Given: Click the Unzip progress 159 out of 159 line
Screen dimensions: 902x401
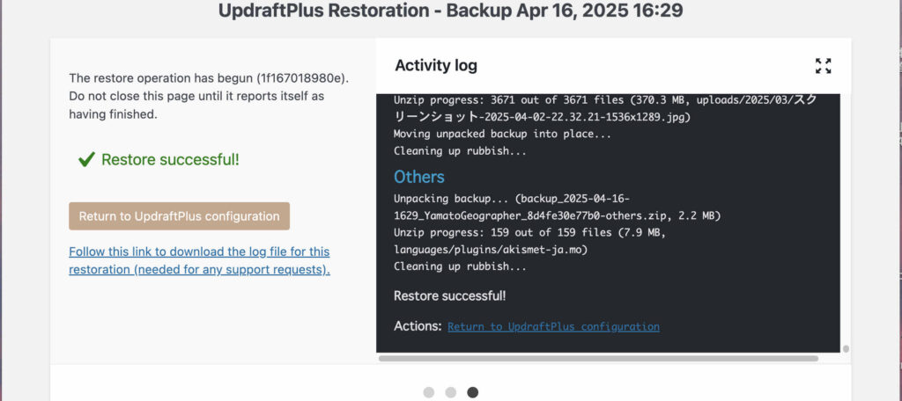Looking at the screenshot, I should coord(529,241).
